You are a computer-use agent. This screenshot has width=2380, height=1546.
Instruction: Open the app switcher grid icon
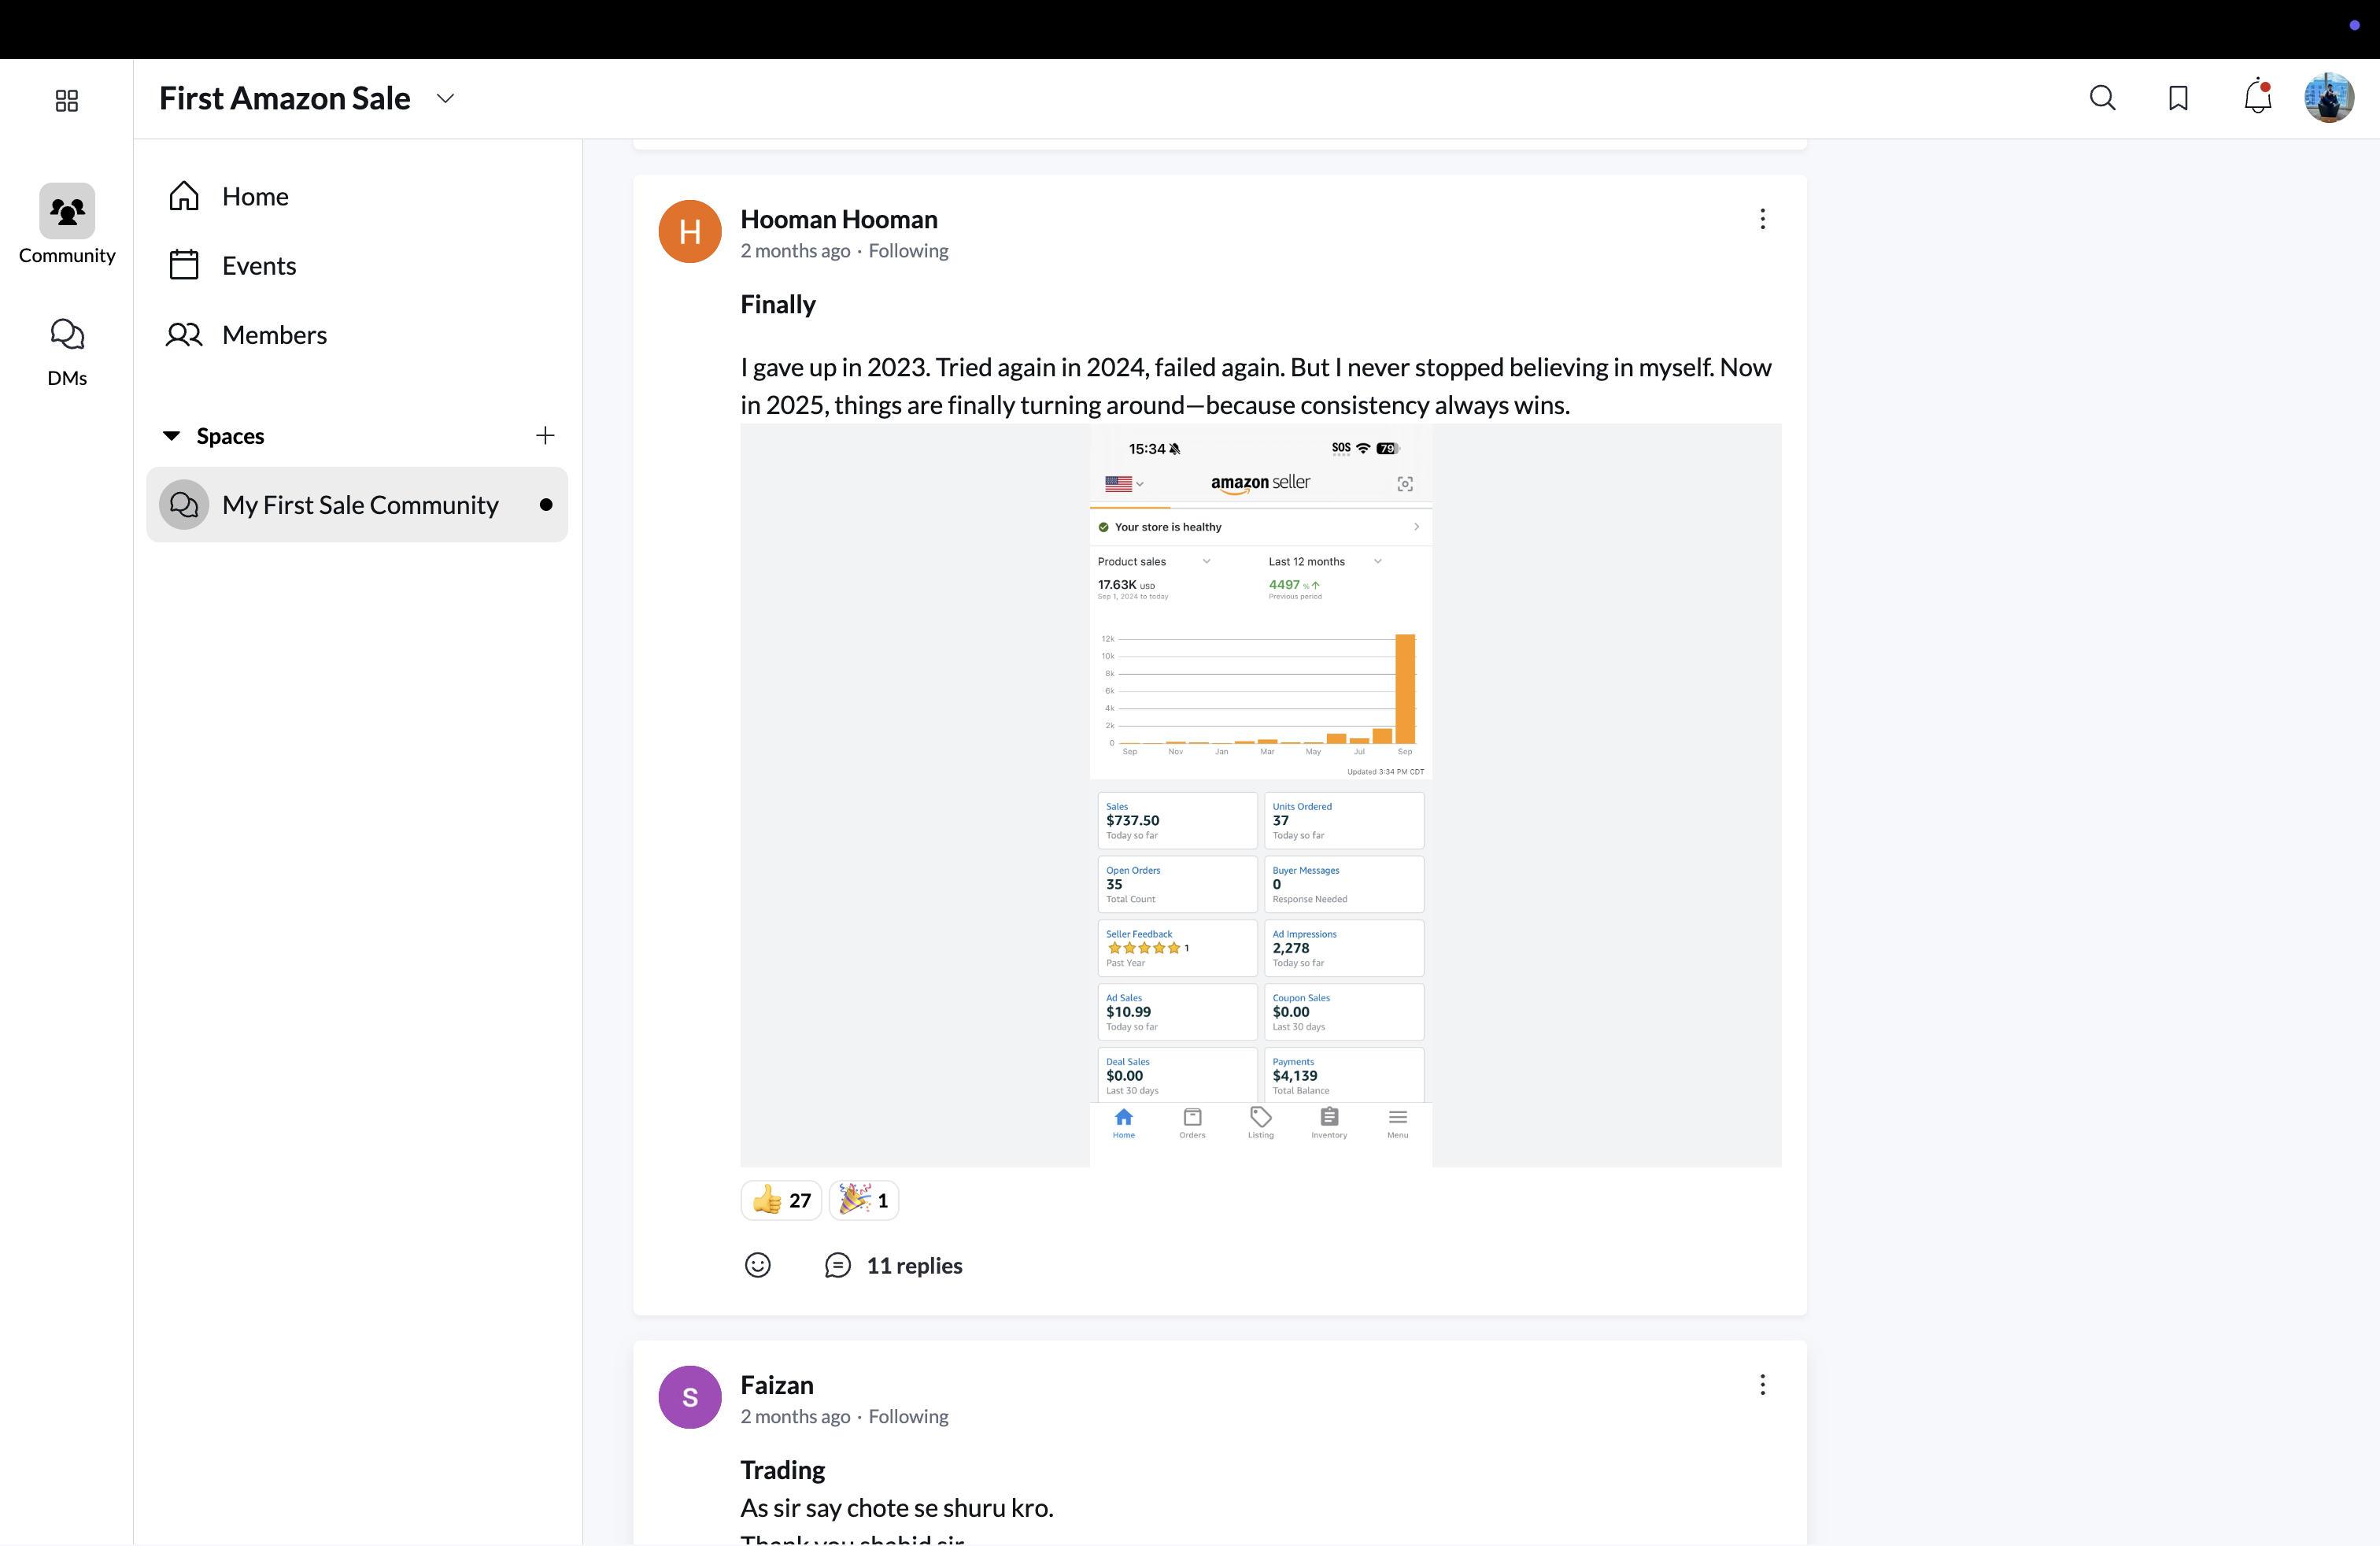click(67, 101)
